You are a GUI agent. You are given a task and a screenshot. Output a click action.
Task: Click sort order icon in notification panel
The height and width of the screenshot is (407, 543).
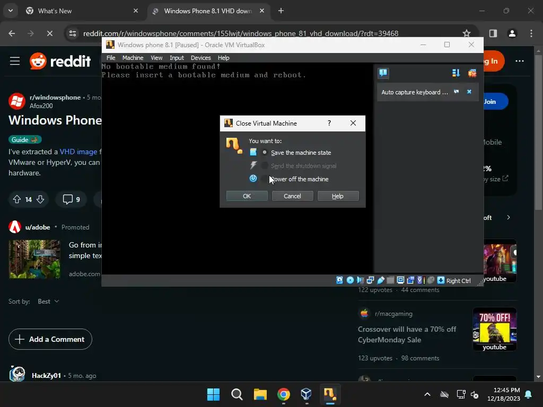pyautogui.click(x=456, y=73)
